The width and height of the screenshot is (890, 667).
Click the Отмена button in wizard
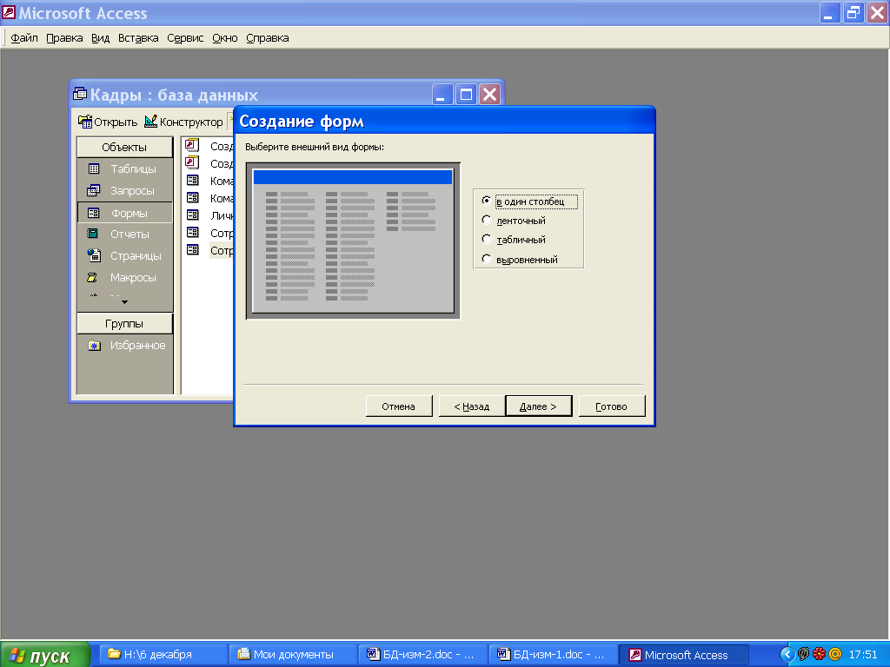coord(398,406)
